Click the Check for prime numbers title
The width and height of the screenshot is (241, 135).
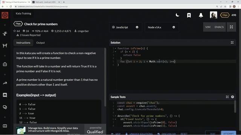click(41, 24)
